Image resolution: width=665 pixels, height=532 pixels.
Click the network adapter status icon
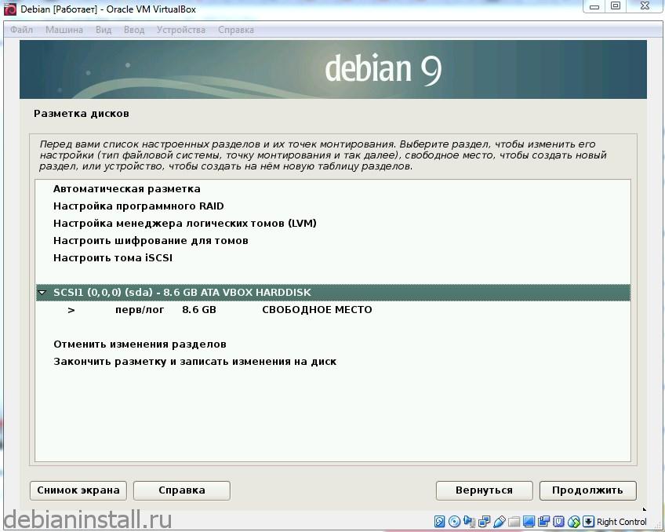(x=483, y=521)
